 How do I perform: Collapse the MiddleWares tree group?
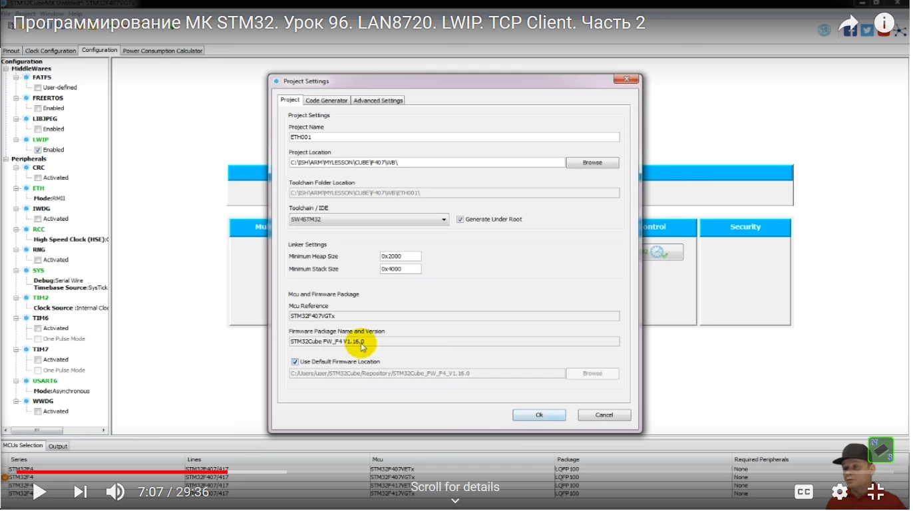point(6,69)
